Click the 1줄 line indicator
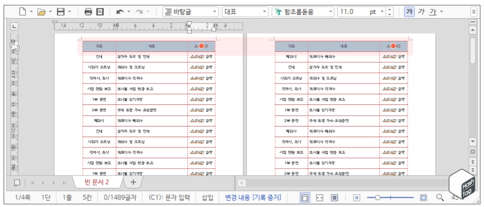 [68, 197]
